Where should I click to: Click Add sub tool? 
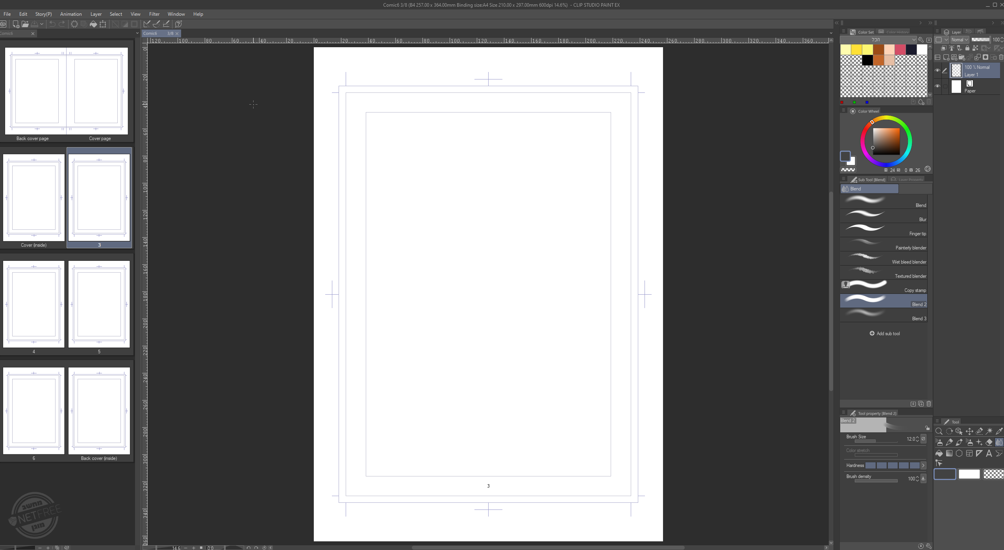(884, 333)
